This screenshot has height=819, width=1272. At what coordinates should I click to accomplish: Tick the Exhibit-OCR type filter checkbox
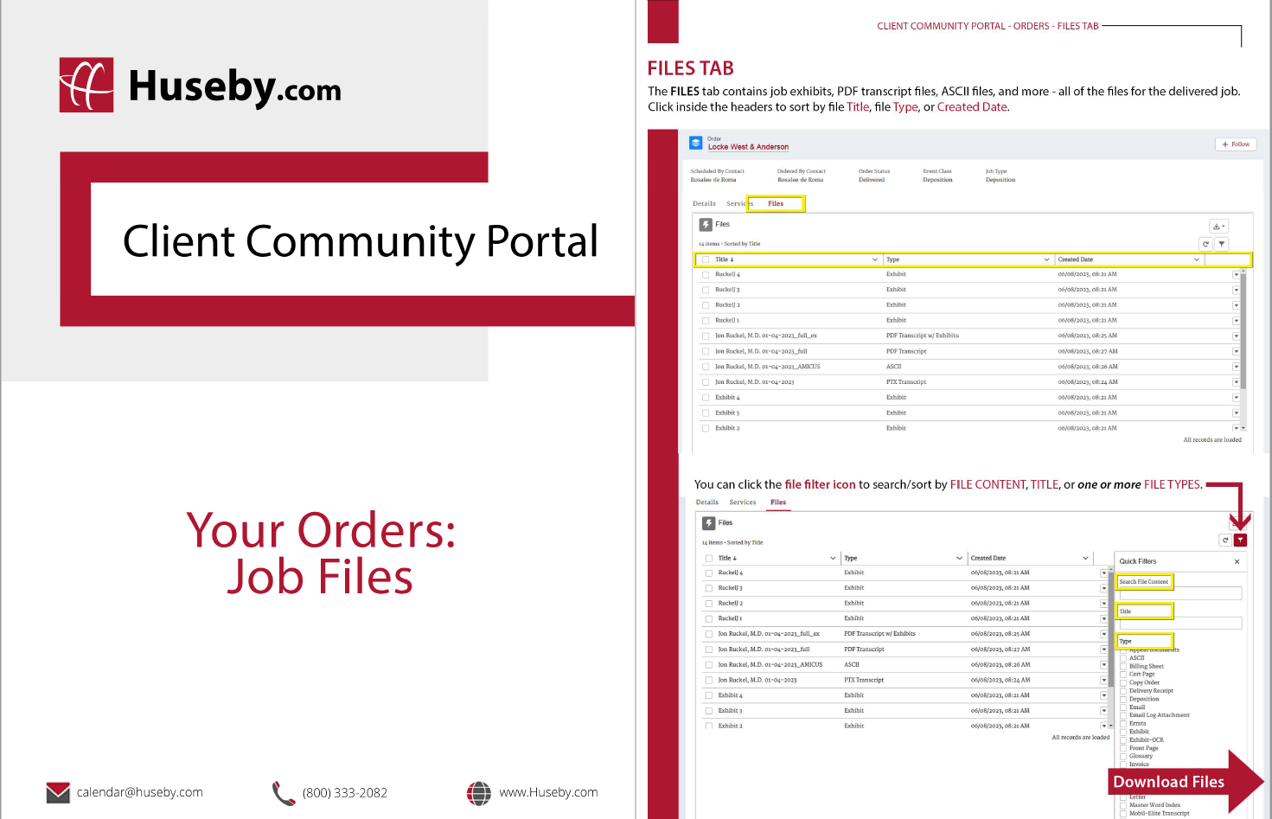click(1123, 740)
